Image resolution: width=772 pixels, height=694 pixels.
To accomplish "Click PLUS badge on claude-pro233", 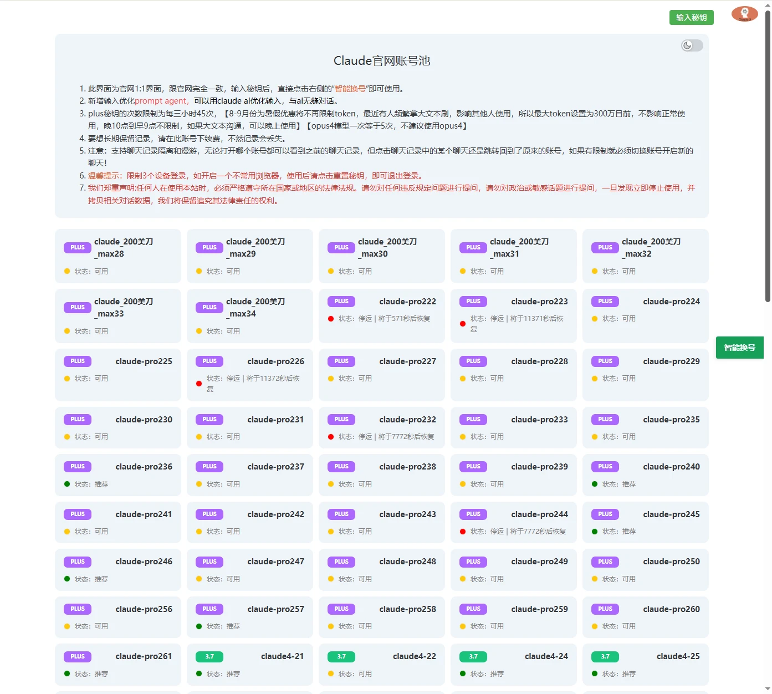I will pos(473,420).
